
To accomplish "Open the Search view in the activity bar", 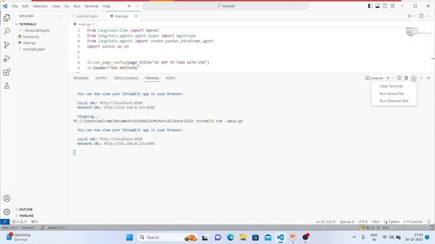I will [7, 31].
